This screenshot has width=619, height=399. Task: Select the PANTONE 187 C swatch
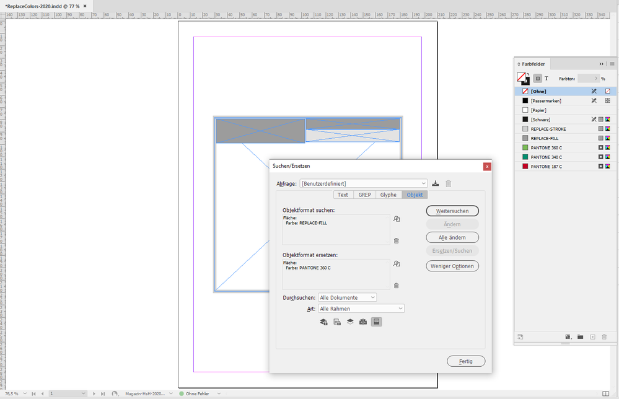[x=565, y=167]
